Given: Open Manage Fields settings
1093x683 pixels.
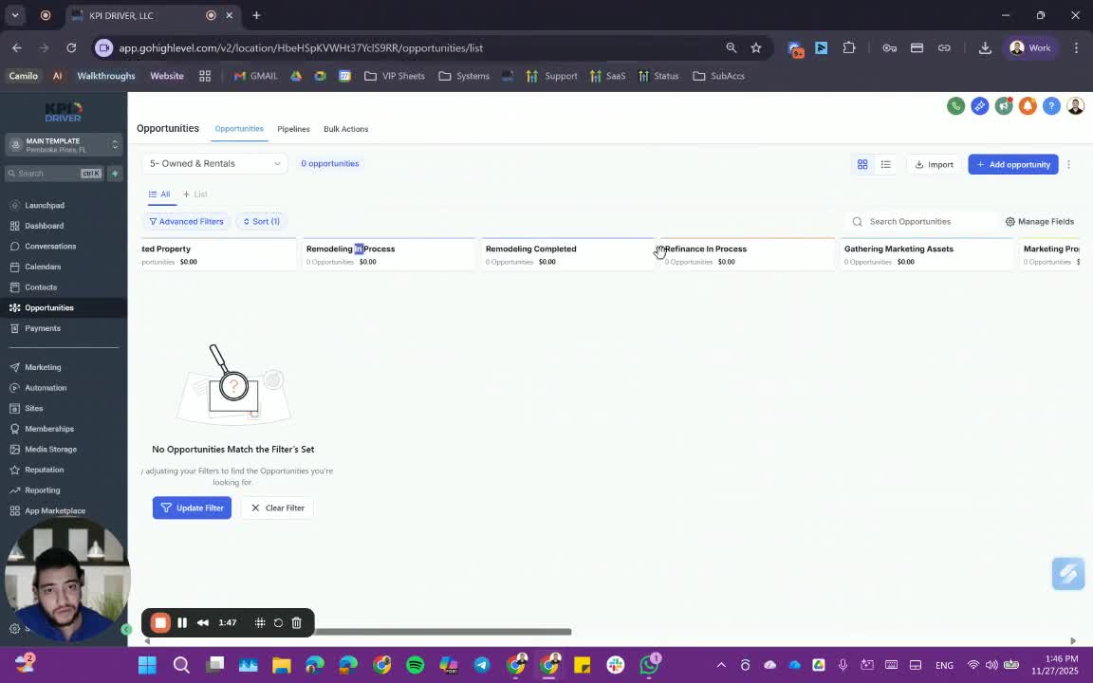Looking at the screenshot, I should (1039, 222).
